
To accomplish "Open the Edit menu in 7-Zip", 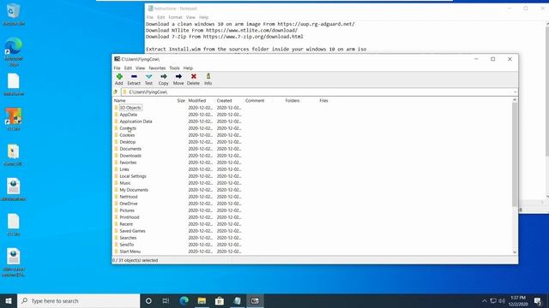I will pos(128,68).
